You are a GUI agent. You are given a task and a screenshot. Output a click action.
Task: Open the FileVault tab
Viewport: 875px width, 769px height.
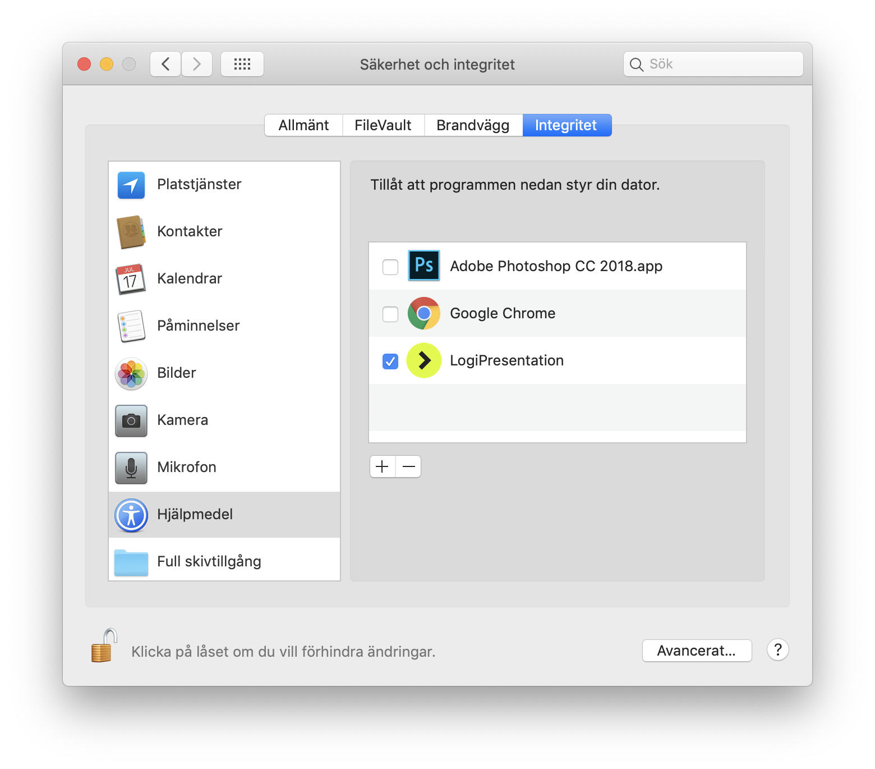coord(383,125)
